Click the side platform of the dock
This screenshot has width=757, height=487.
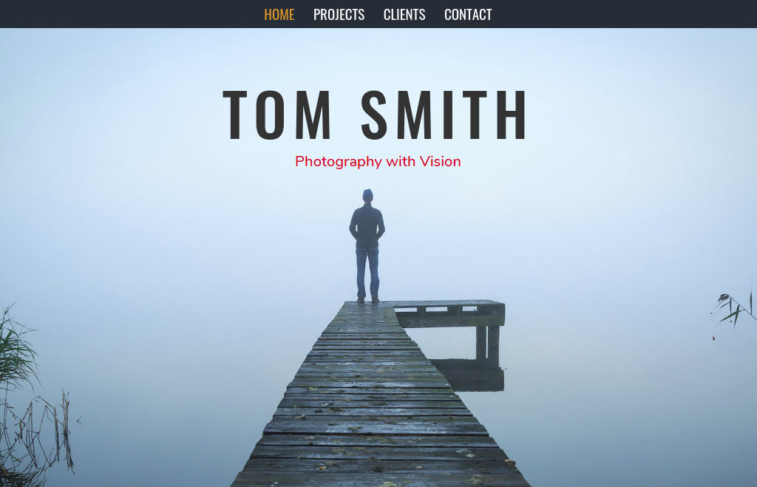(450, 313)
